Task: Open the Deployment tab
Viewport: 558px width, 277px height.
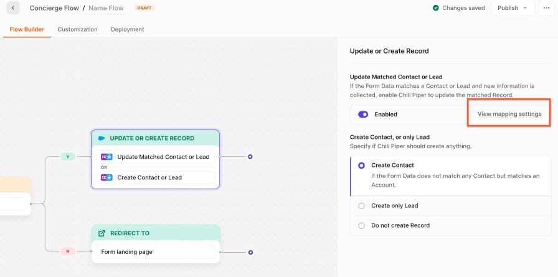Action: point(127,29)
